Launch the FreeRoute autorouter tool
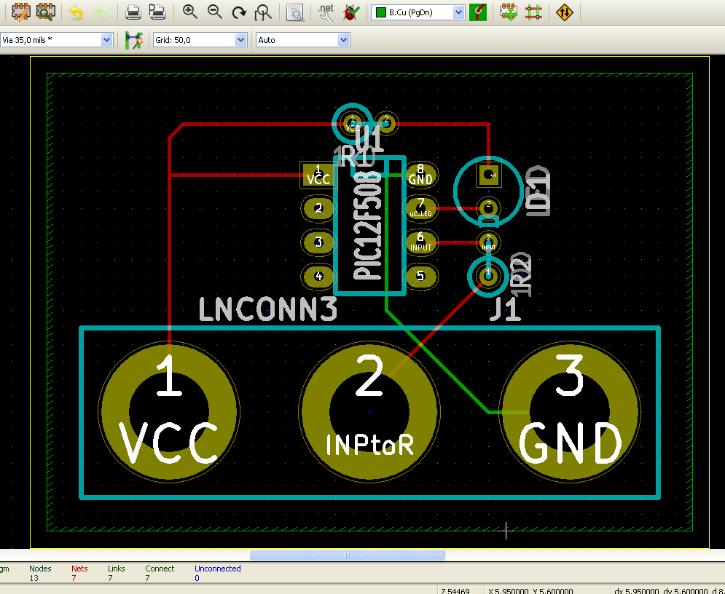Image resolution: width=725 pixels, height=594 pixels. click(564, 12)
